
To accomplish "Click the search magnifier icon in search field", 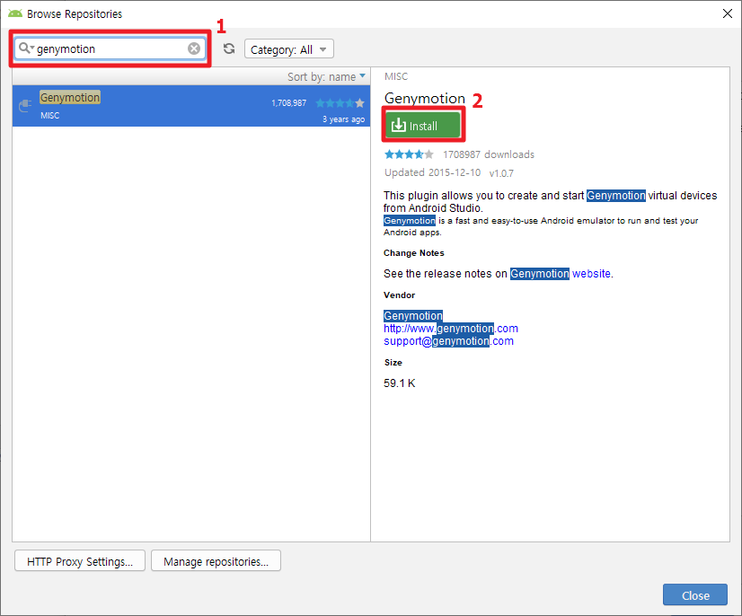I will coord(25,48).
